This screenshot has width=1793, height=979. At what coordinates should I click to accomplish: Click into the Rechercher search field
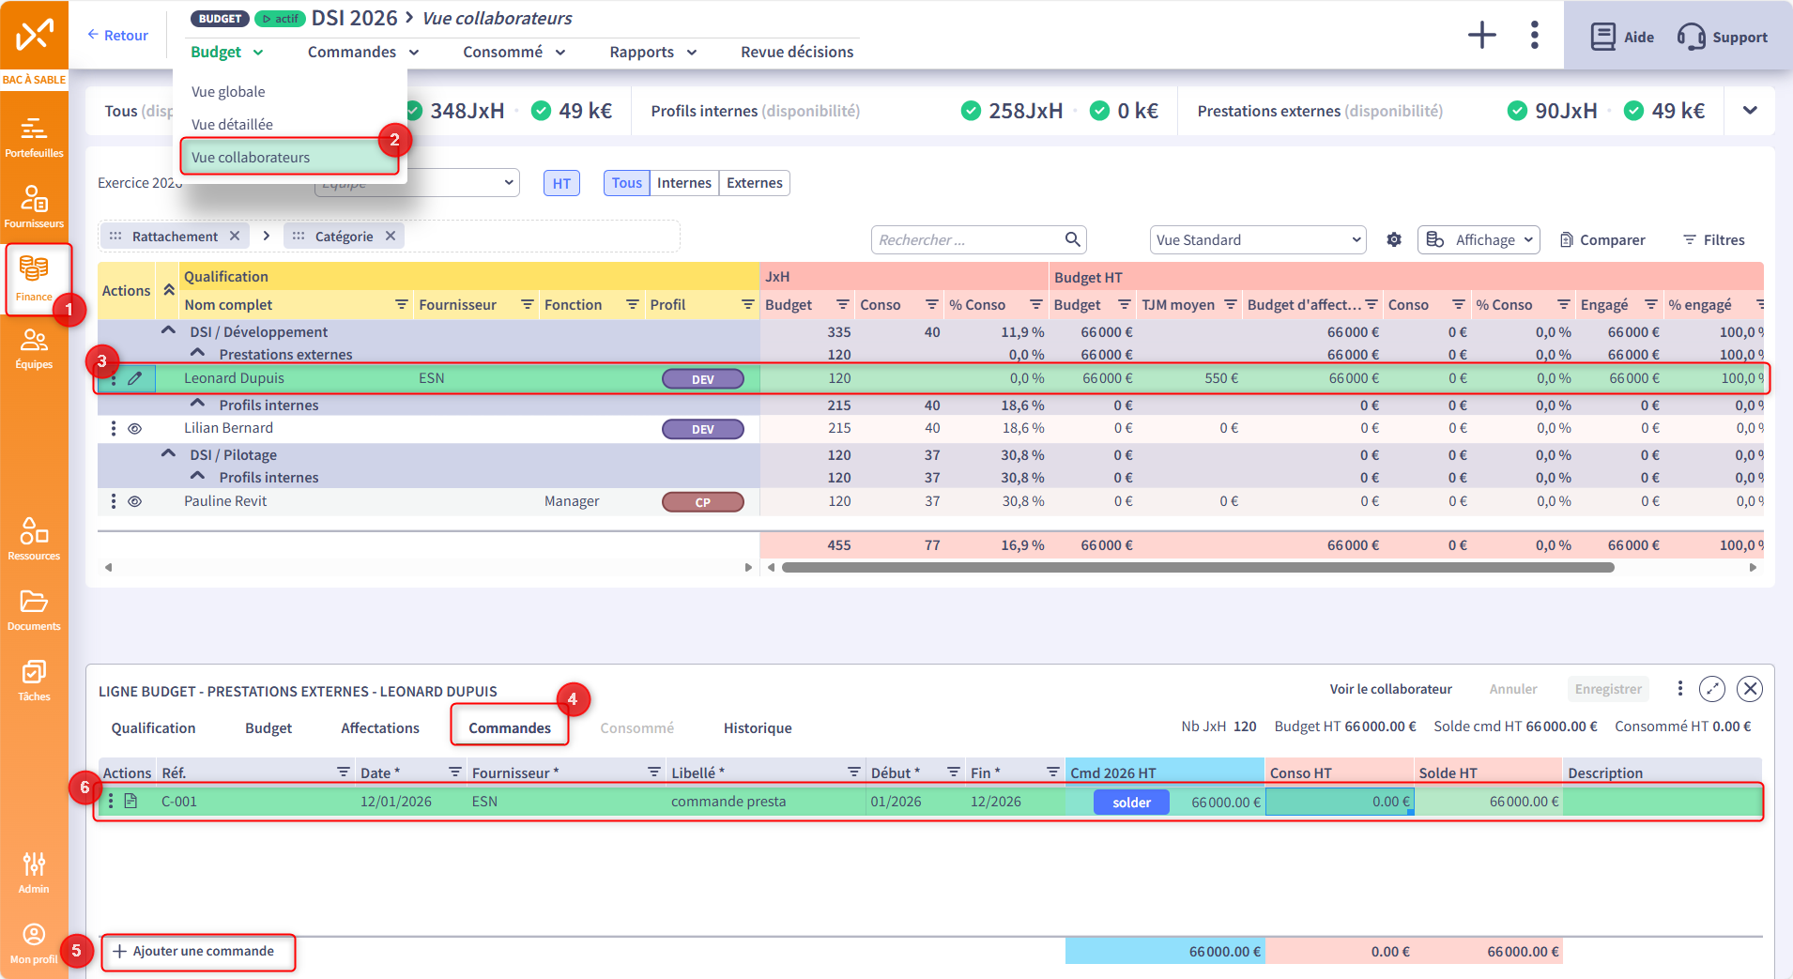(967, 240)
